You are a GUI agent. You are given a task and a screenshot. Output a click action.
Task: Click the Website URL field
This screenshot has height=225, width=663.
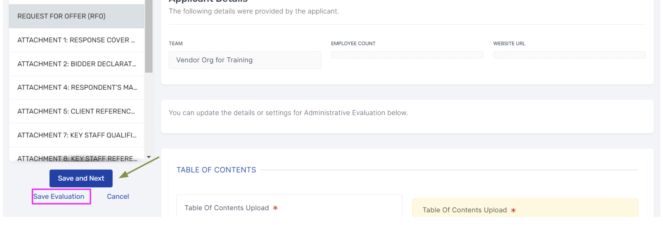(569, 55)
